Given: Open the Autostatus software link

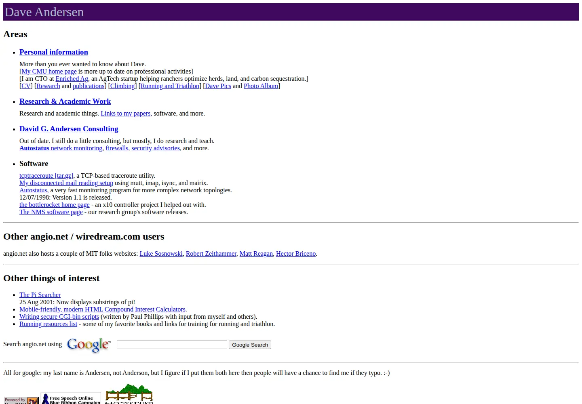Looking at the screenshot, I should (33, 190).
